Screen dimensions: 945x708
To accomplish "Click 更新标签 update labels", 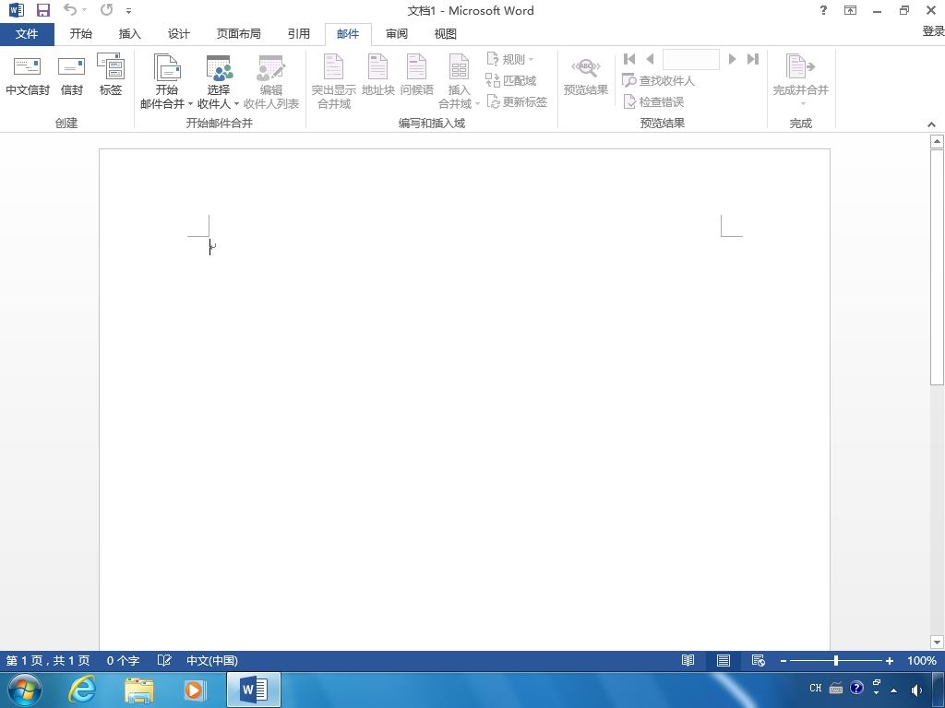I will (x=517, y=101).
